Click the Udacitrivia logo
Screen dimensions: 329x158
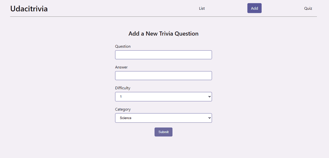pyautogui.click(x=29, y=8)
